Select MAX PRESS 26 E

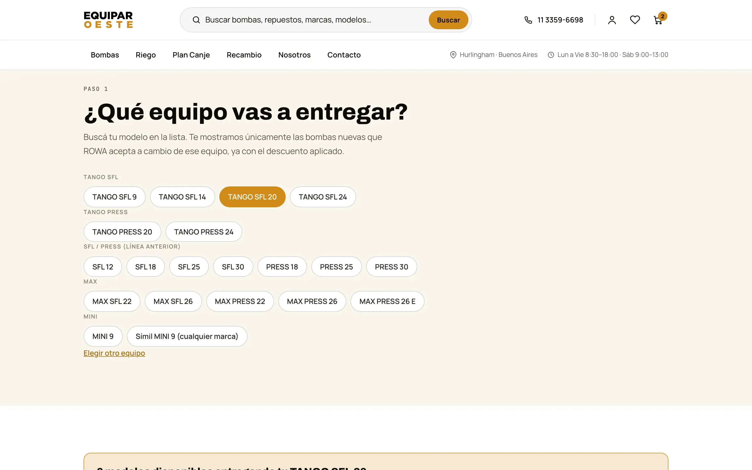click(387, 301)
